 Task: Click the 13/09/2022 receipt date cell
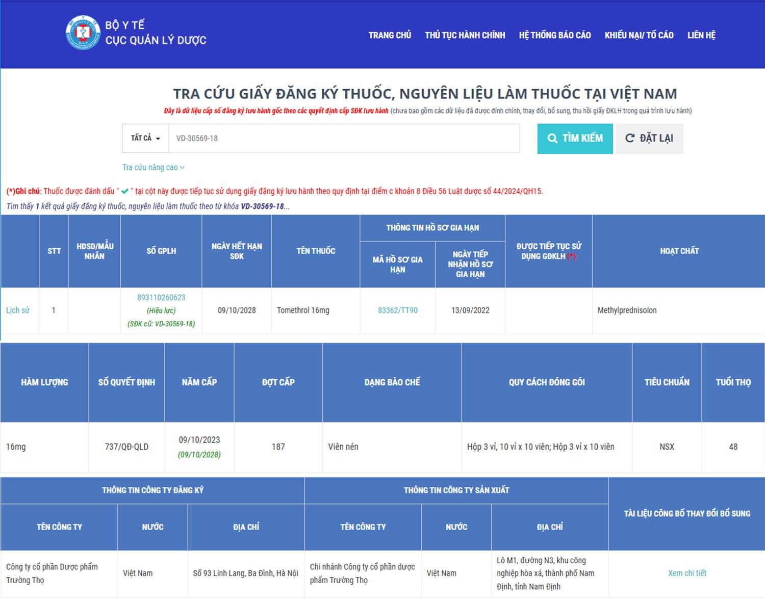point(470,310)
